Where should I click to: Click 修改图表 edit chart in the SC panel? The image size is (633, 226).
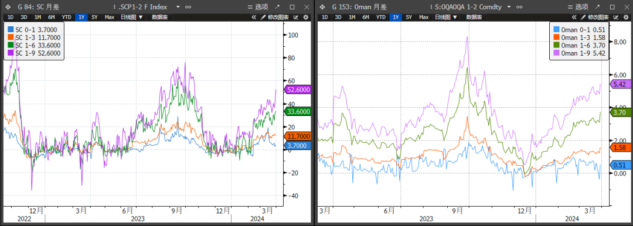pyautogui.click(x=274, y=17)
